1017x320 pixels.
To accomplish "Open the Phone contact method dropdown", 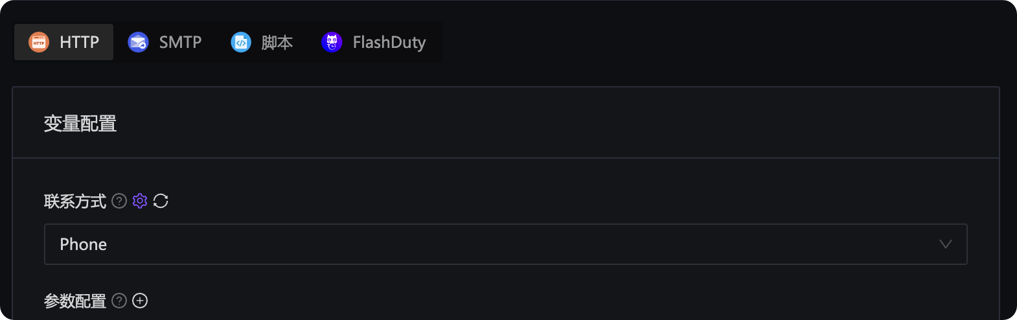I will click(505, 244).
